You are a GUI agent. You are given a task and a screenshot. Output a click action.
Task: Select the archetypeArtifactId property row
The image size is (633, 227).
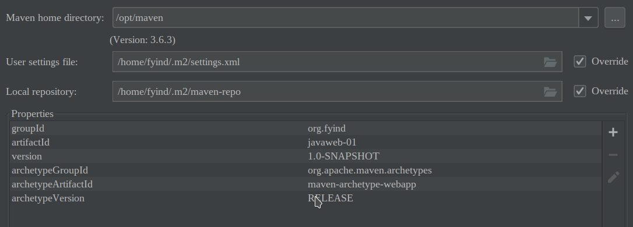[305, 185]
